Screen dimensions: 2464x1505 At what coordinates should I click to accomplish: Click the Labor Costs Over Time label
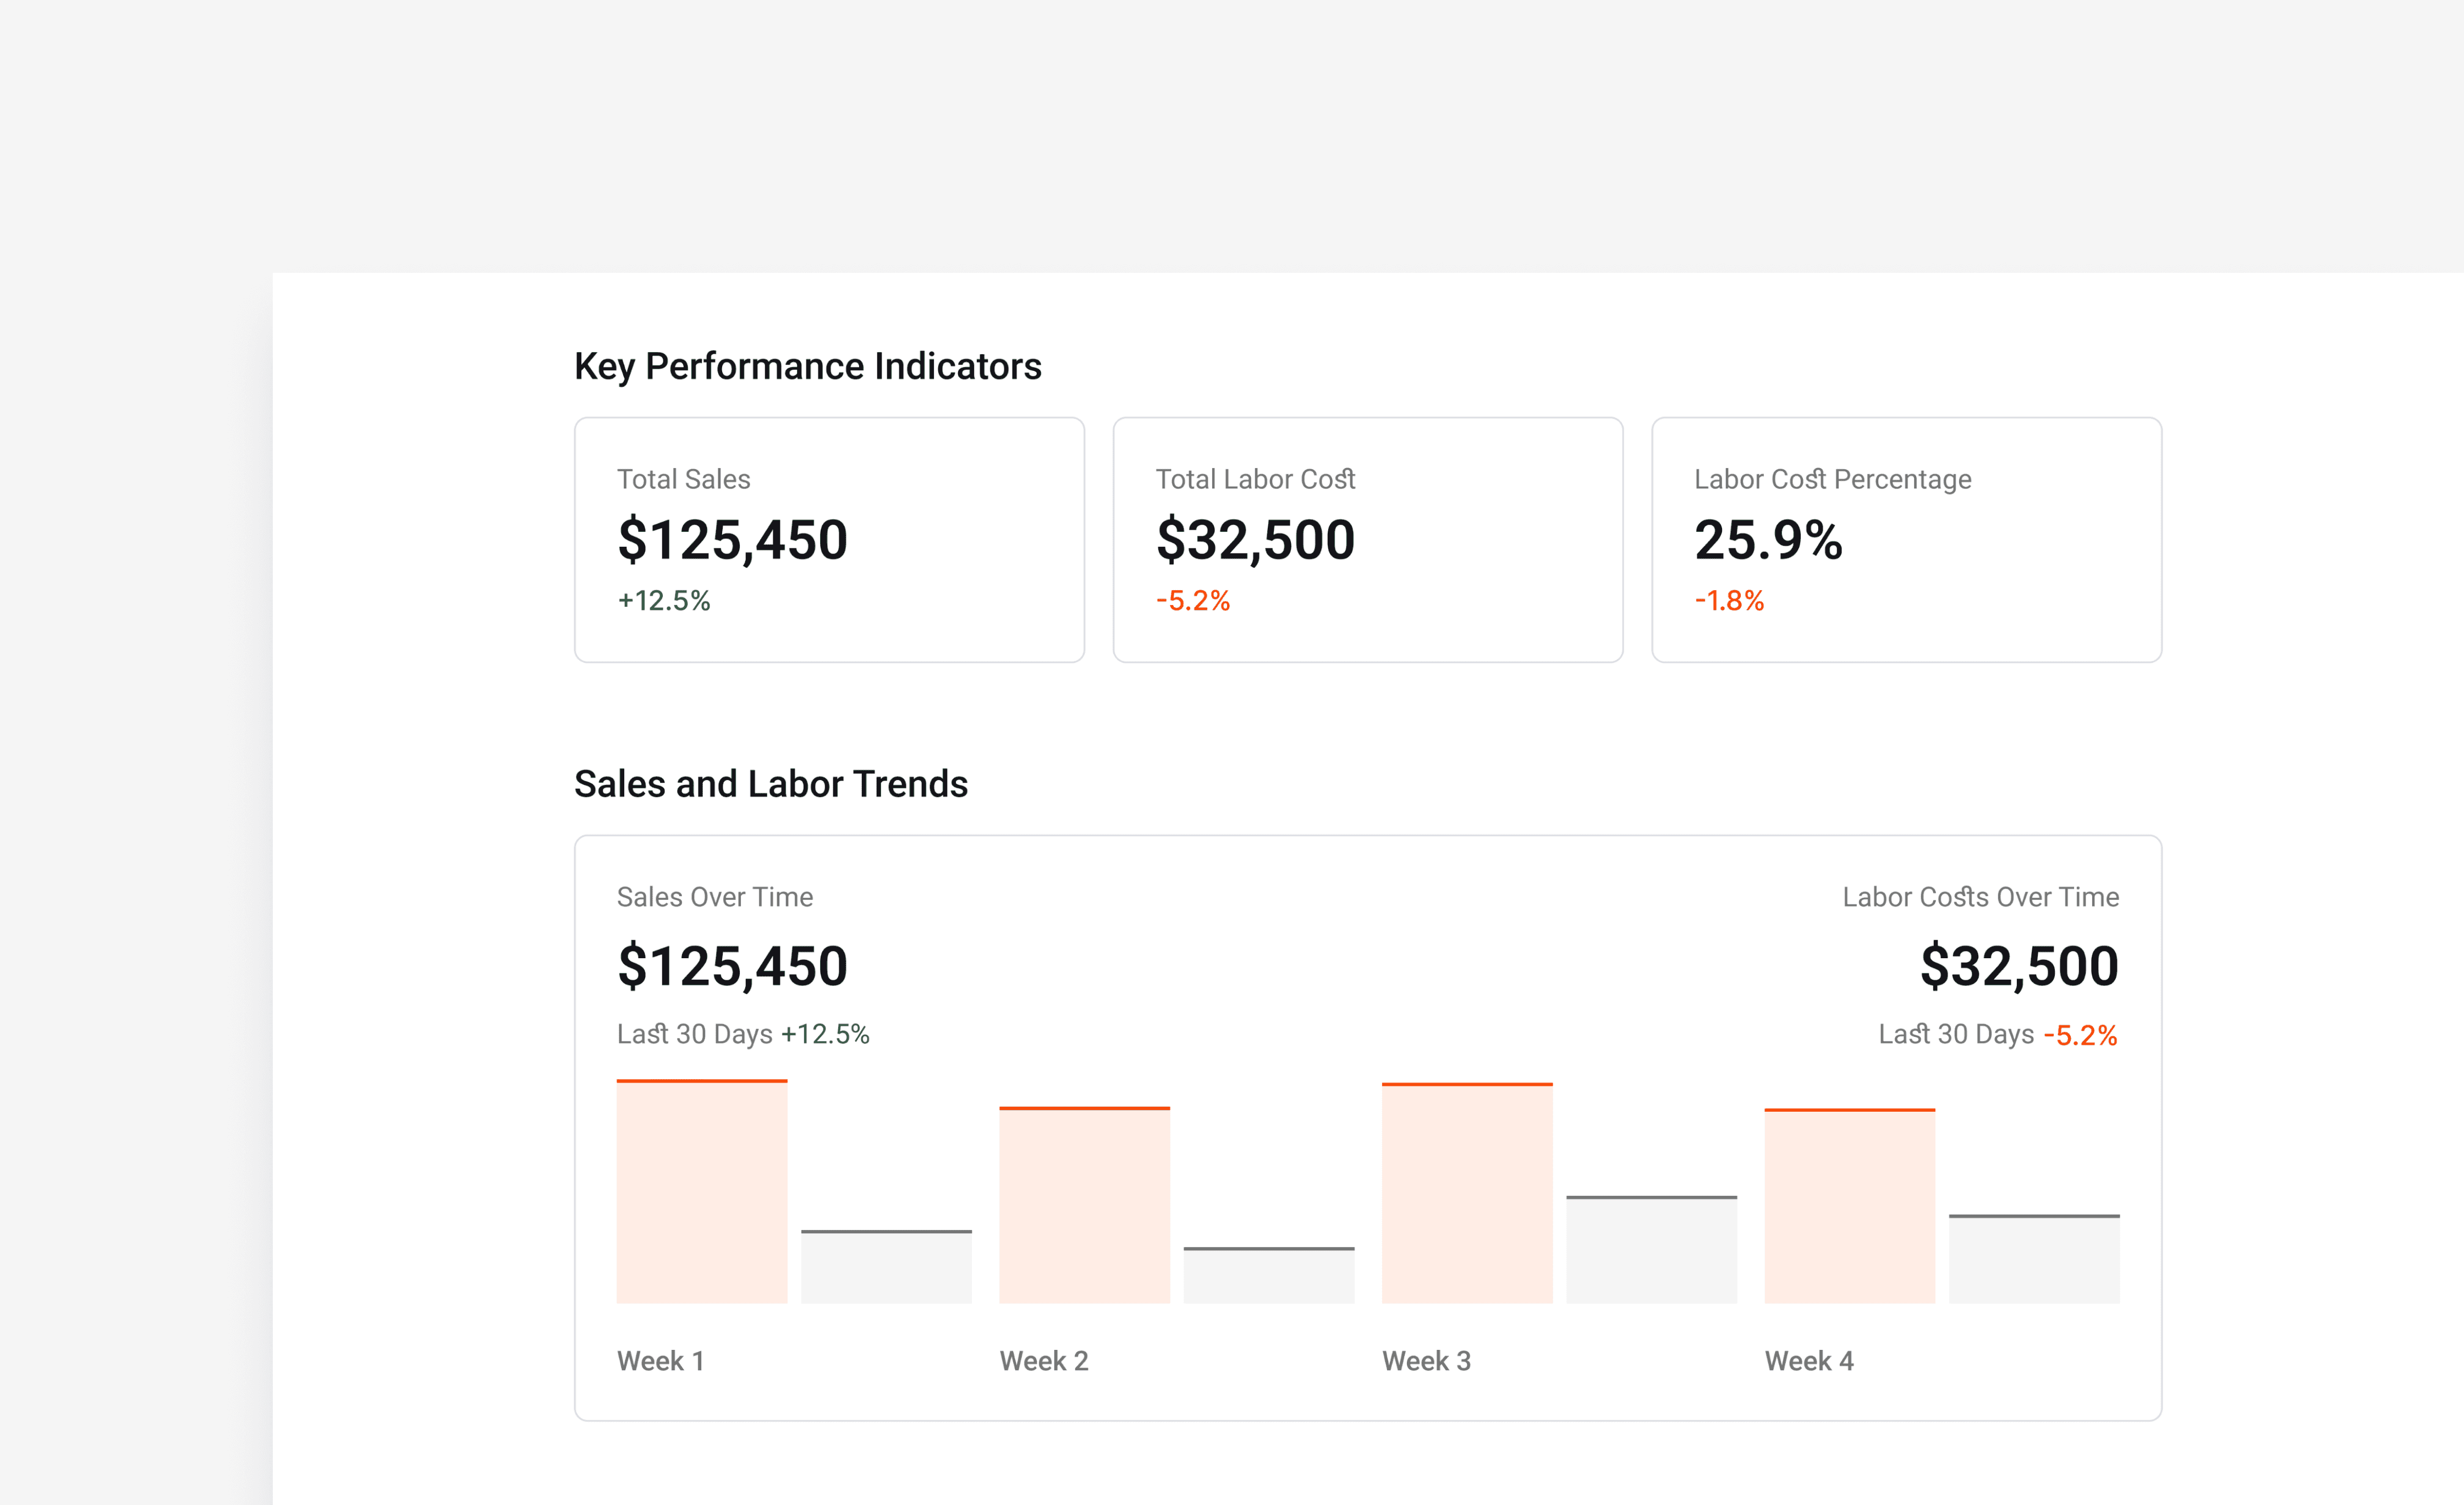point(1980,897)
